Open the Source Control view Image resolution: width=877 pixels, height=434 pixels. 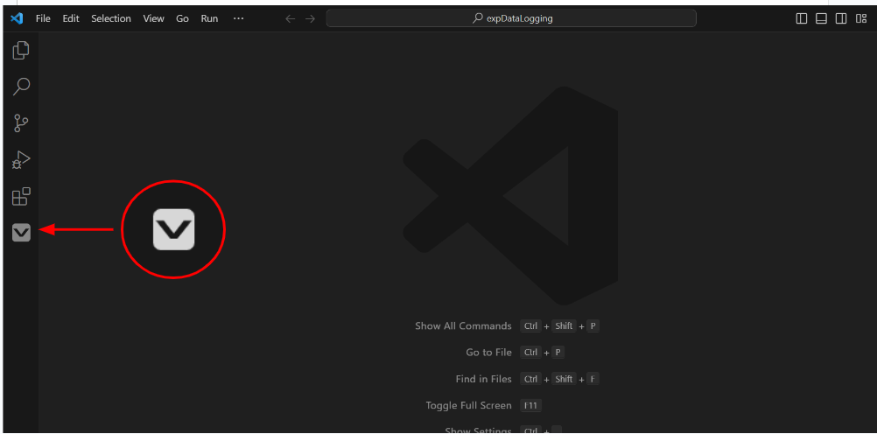click(21, 123)
